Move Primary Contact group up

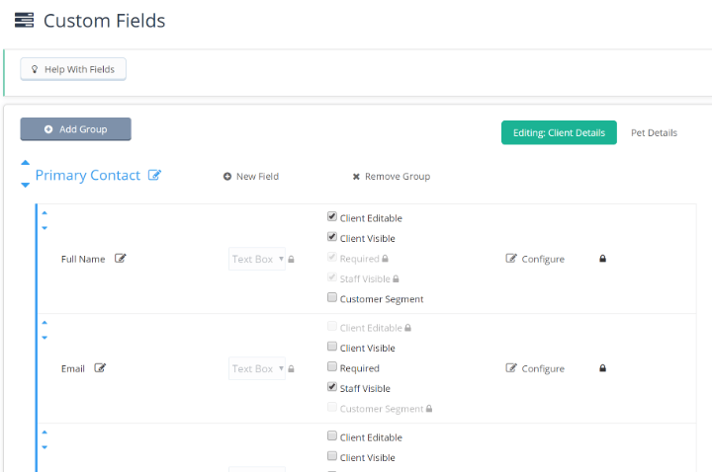click(x=26, y=162)
